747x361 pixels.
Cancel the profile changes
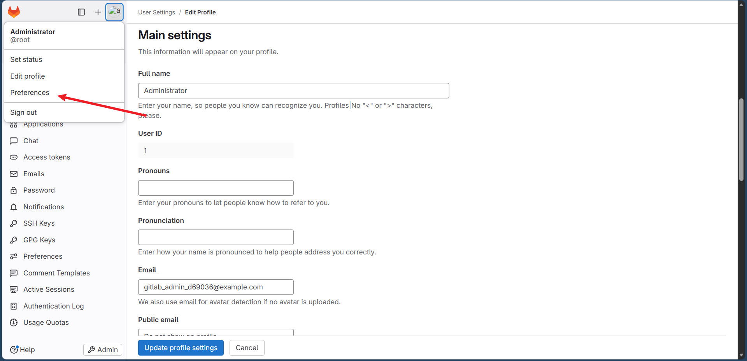pos(247,348)
